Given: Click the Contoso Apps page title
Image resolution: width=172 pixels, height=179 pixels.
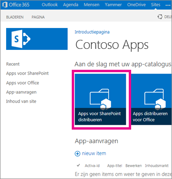Looking at the screenshot, I should [112, 45].
